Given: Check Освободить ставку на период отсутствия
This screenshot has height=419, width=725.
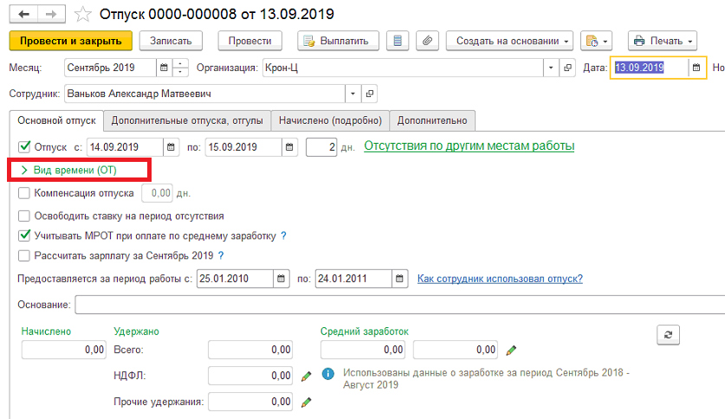Looking at the screenshot, I should 24,216.
